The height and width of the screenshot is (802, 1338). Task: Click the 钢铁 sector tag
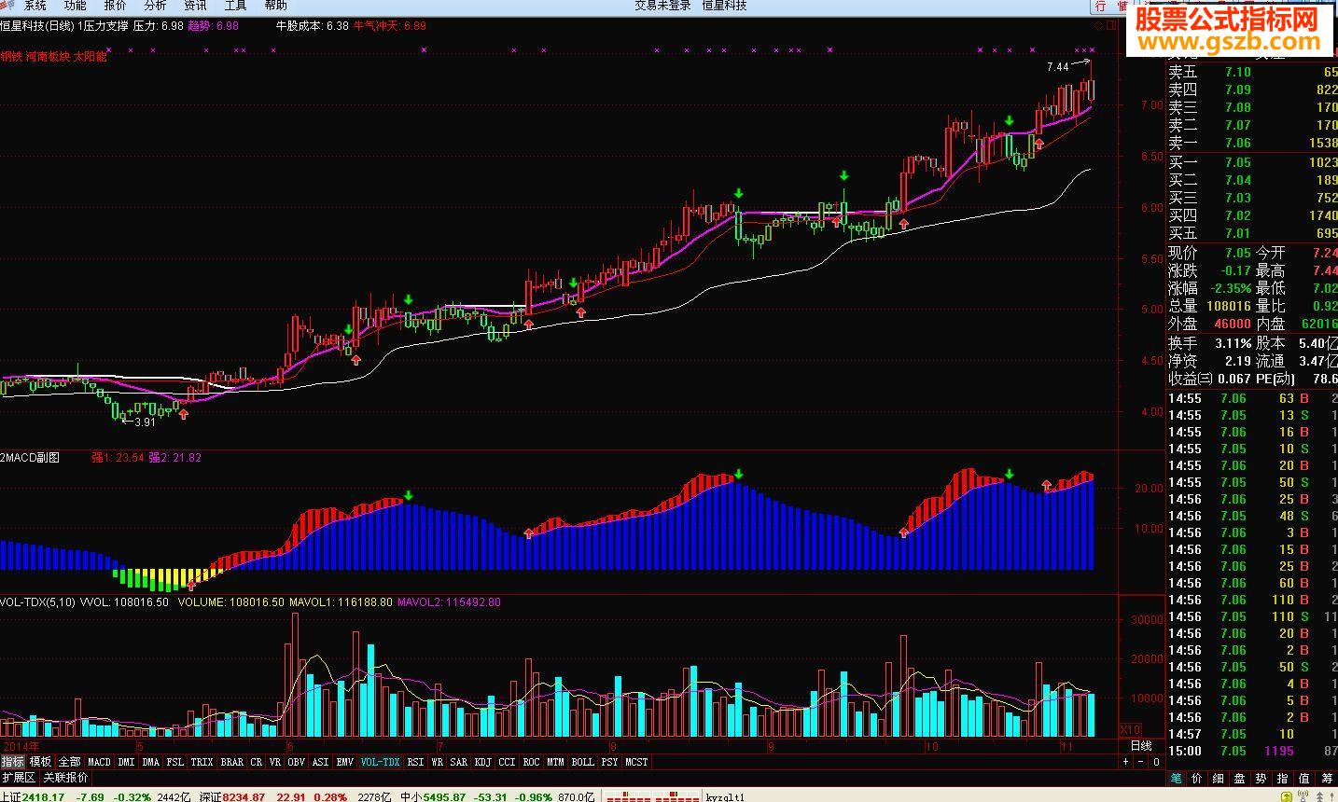coord(11,56)
